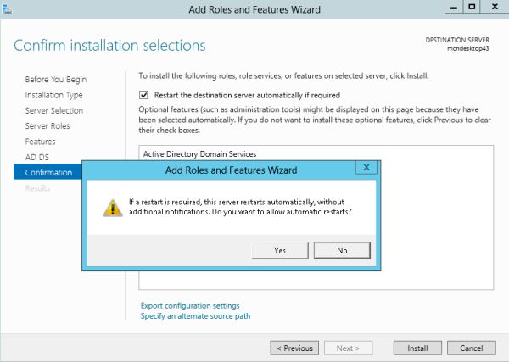Navigate to the Server Roles step

pos(48,126)
